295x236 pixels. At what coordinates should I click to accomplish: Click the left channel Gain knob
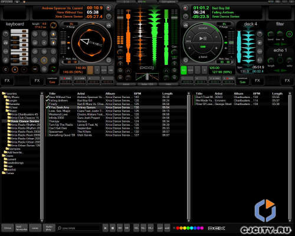[120, 52]
